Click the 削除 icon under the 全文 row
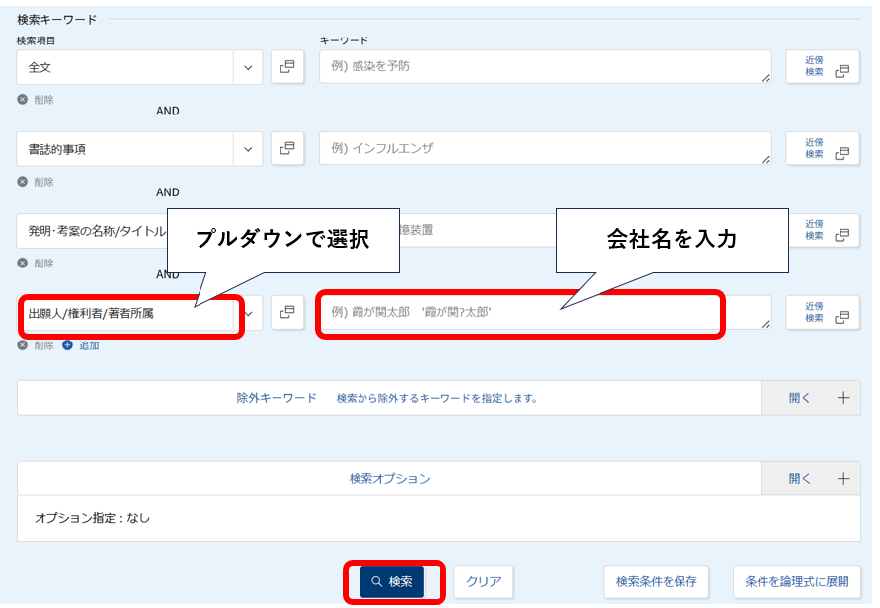Viewport: 880px width, 608px height. tap(23, 100)
